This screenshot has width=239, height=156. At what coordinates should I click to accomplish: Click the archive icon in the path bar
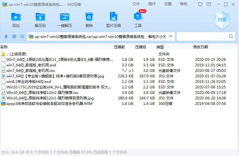pos(31,36)
